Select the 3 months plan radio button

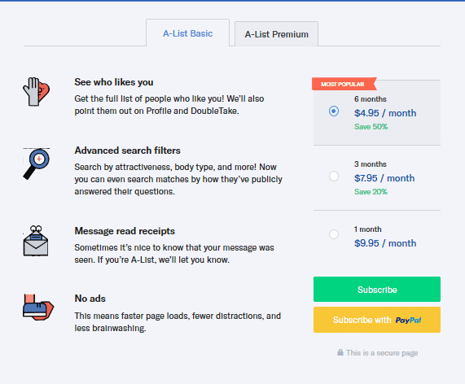pyautogui.click(x=334, y=177)
